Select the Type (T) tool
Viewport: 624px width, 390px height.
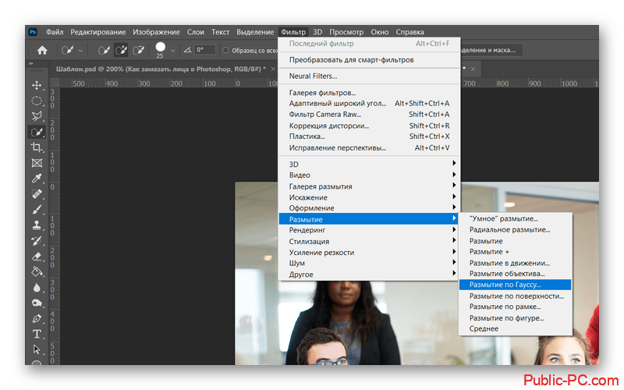(x=37, y=334)
